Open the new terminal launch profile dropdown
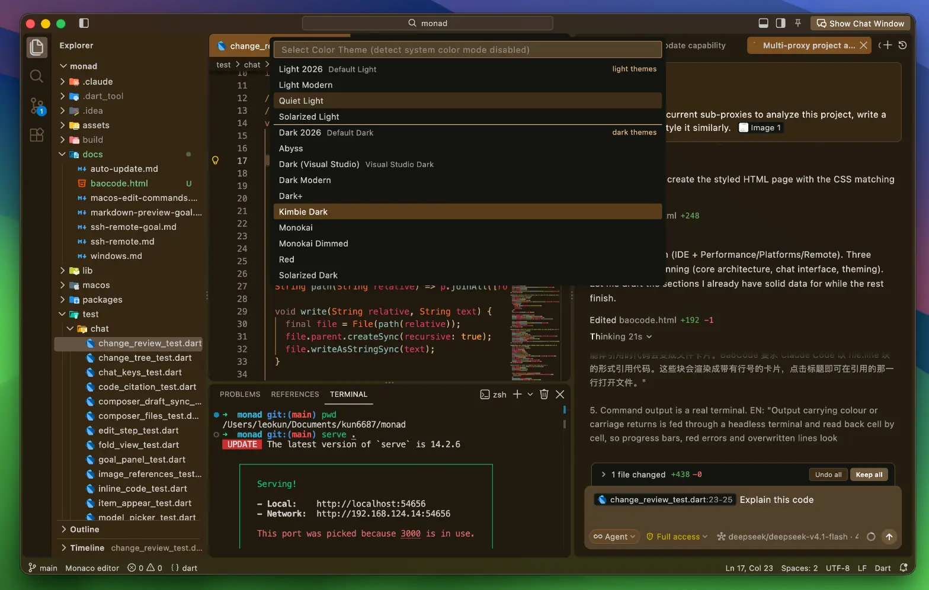The height and width of the screenshot is (590, 929). (530, 395)
